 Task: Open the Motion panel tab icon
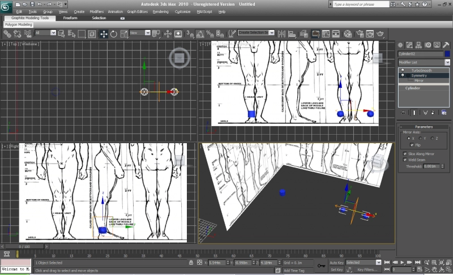[x=428, y=45]
